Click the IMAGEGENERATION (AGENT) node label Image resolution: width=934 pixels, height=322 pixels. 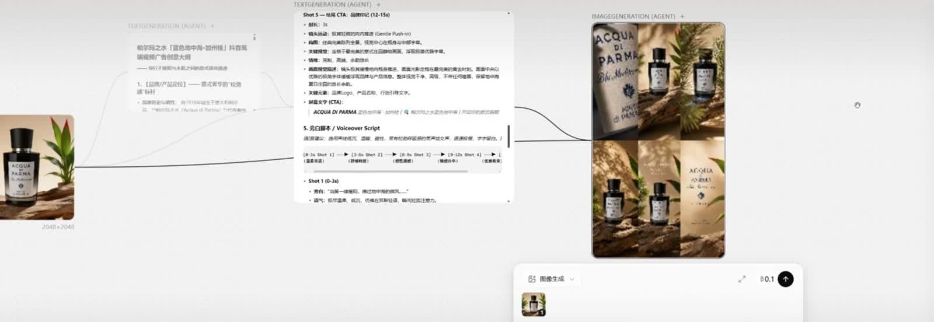pyautogui.click(x=633, y=16)
